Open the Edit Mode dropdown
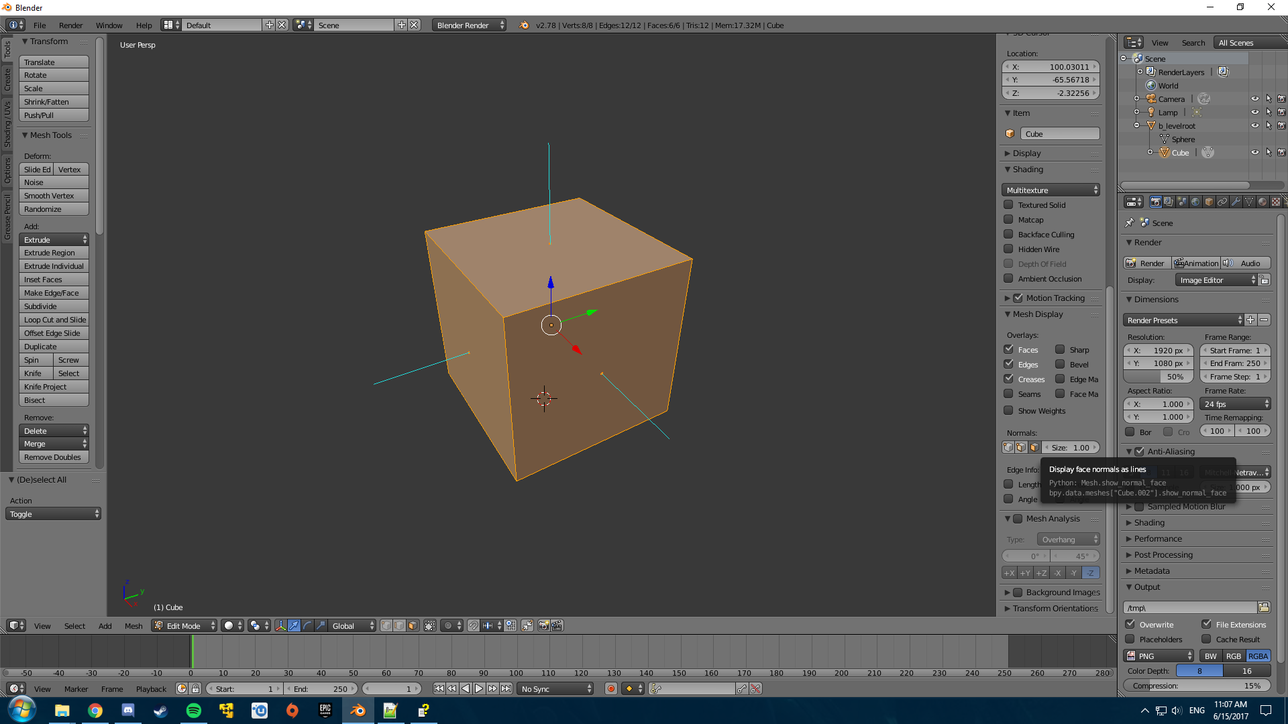This screenshot has width=1288, height=724. tap(184, 625)
